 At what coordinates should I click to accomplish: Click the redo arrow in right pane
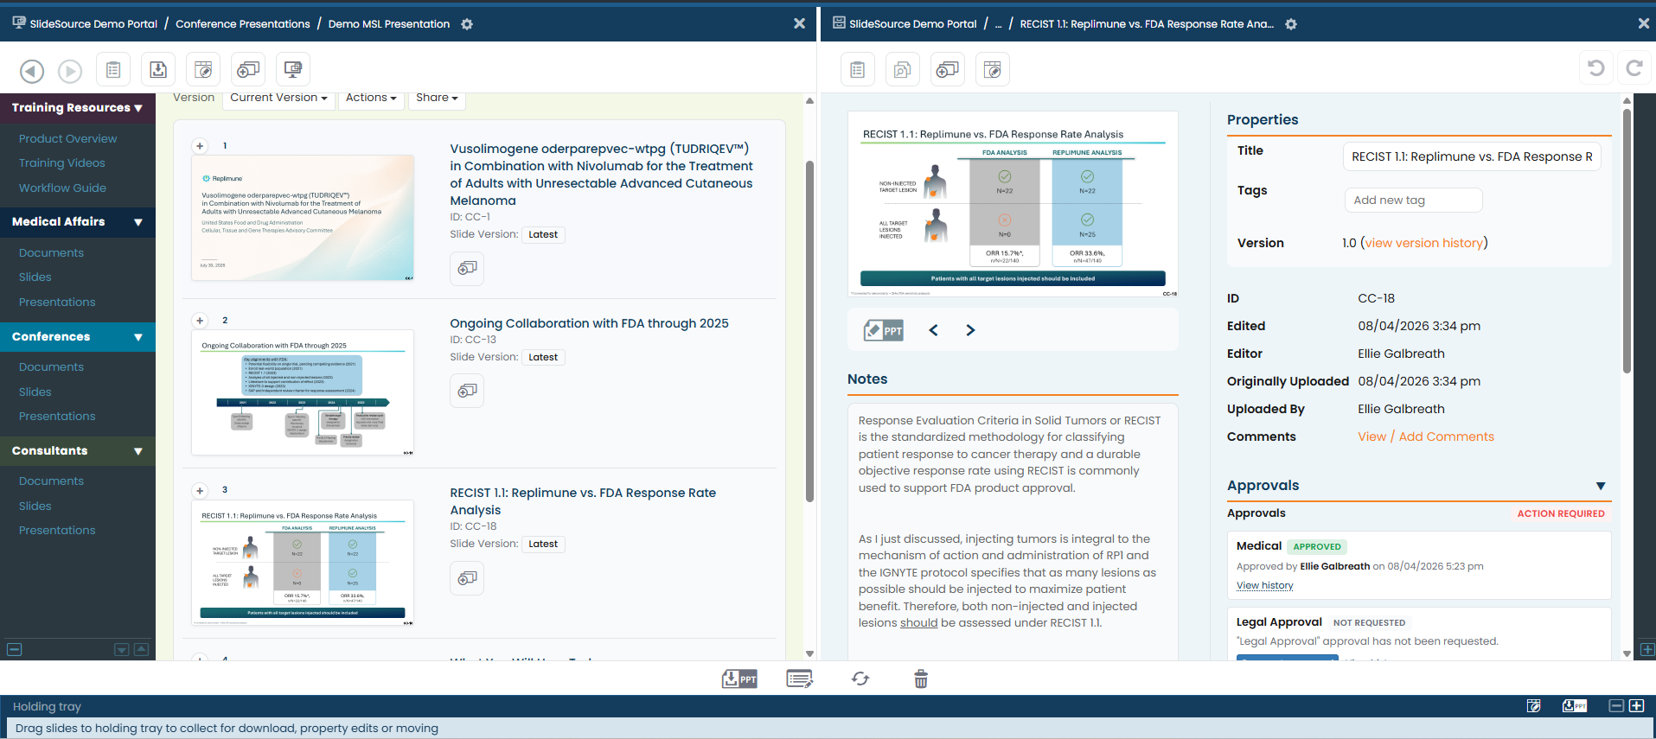point(1634,67)
